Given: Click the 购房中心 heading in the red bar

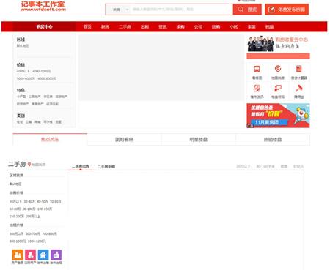Looking at the screenshot, I should (x=44, y=26).
